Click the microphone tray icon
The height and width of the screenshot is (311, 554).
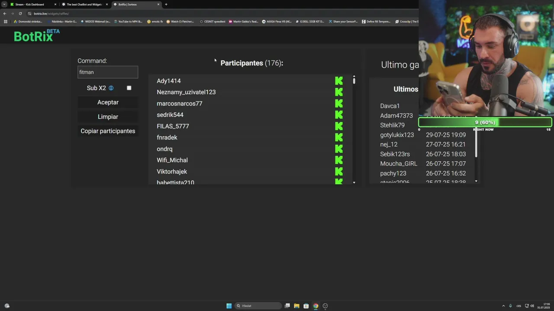click(510, 306)
